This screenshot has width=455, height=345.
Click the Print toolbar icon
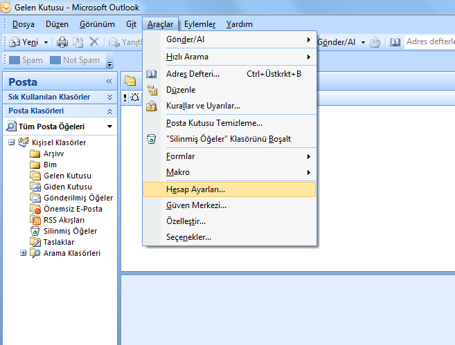62,42
